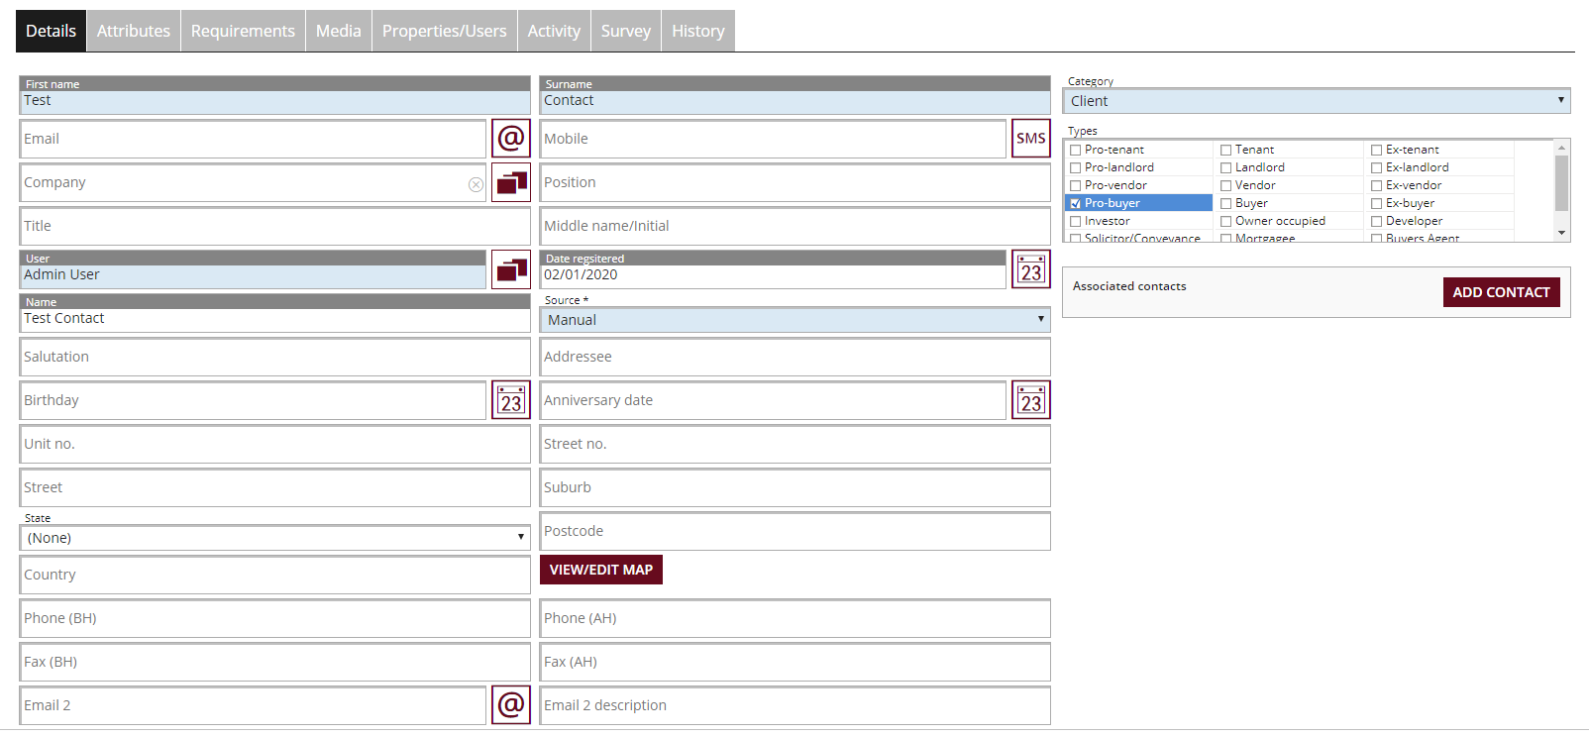The image size is (1589, 737).
Task: Open company lookup icon beside Company field
Action: tap(510, 182)
